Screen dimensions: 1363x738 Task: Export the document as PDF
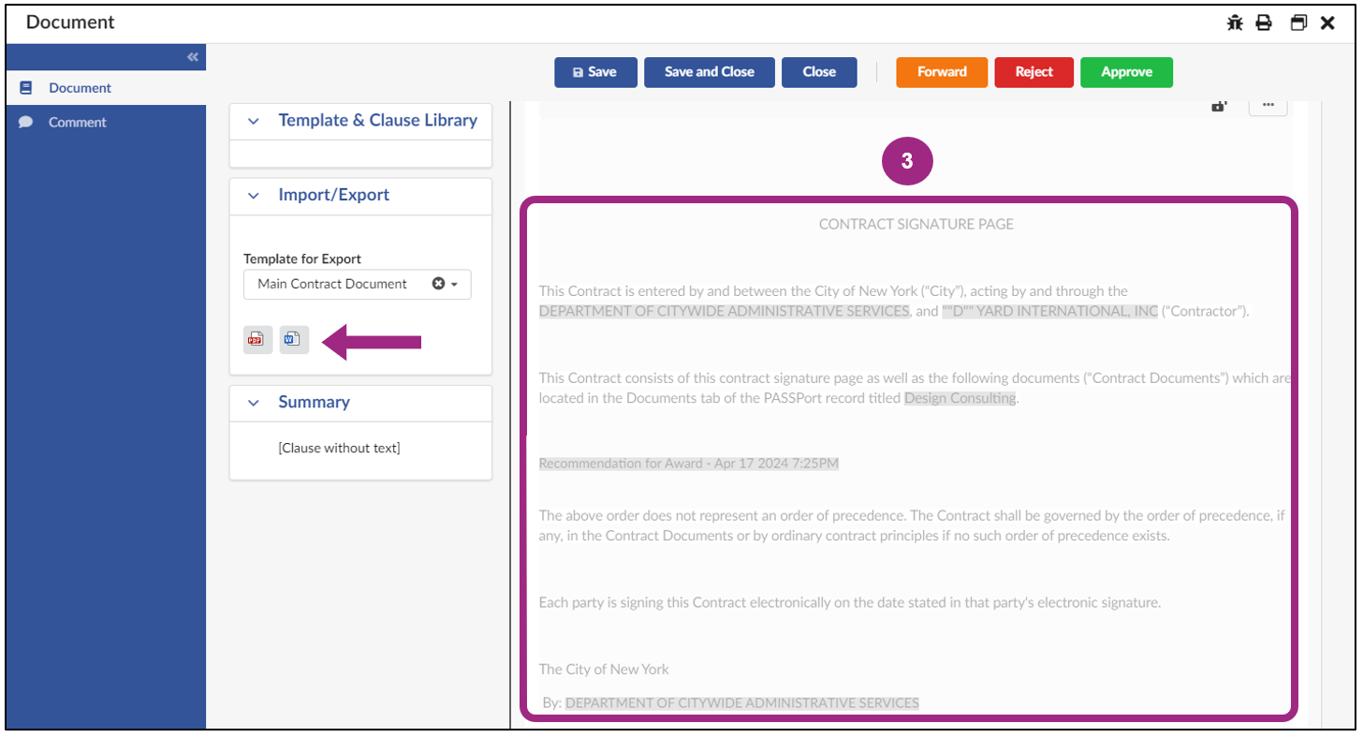pyautogui.click(x=256, y=340)
